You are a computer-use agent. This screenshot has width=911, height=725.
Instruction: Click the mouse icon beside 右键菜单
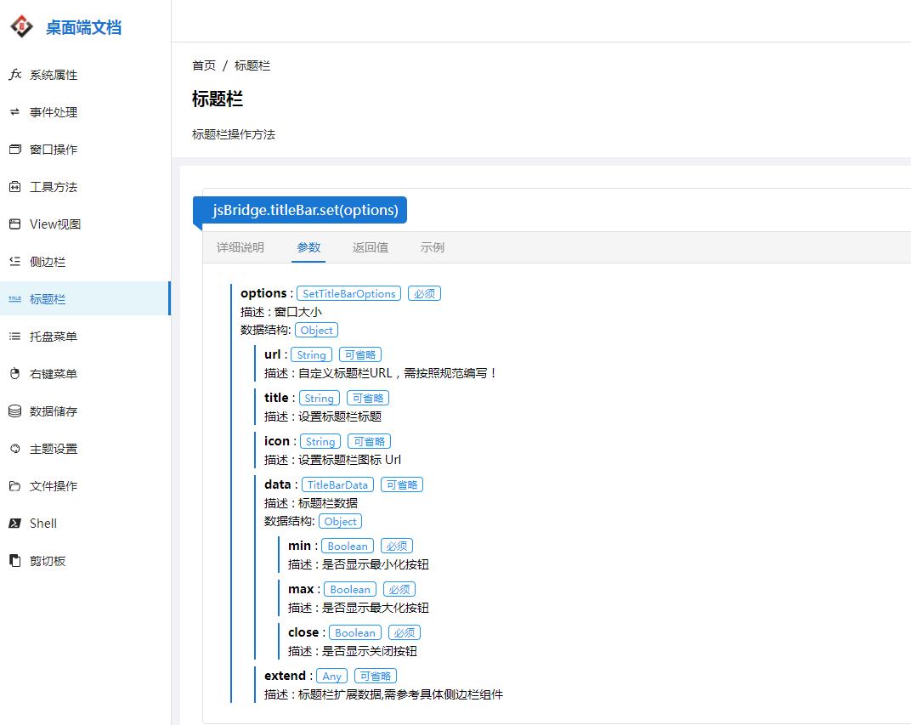pos(15,373)
